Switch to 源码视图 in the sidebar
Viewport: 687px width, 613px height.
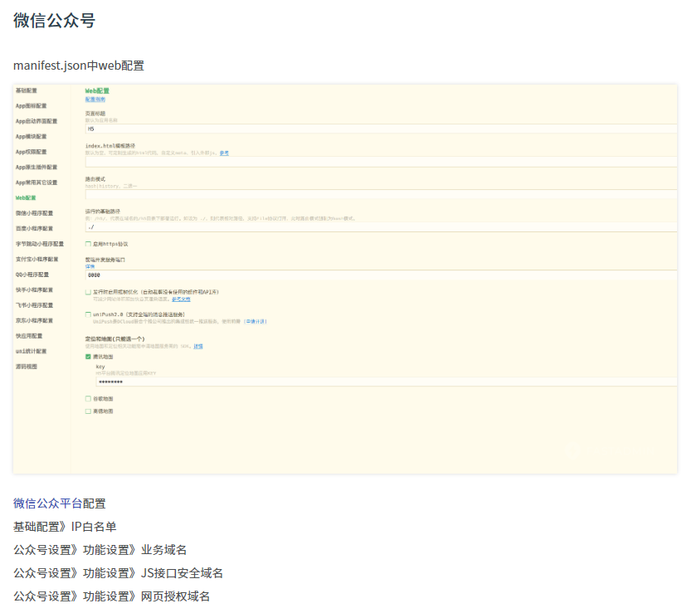click(27, 367)
